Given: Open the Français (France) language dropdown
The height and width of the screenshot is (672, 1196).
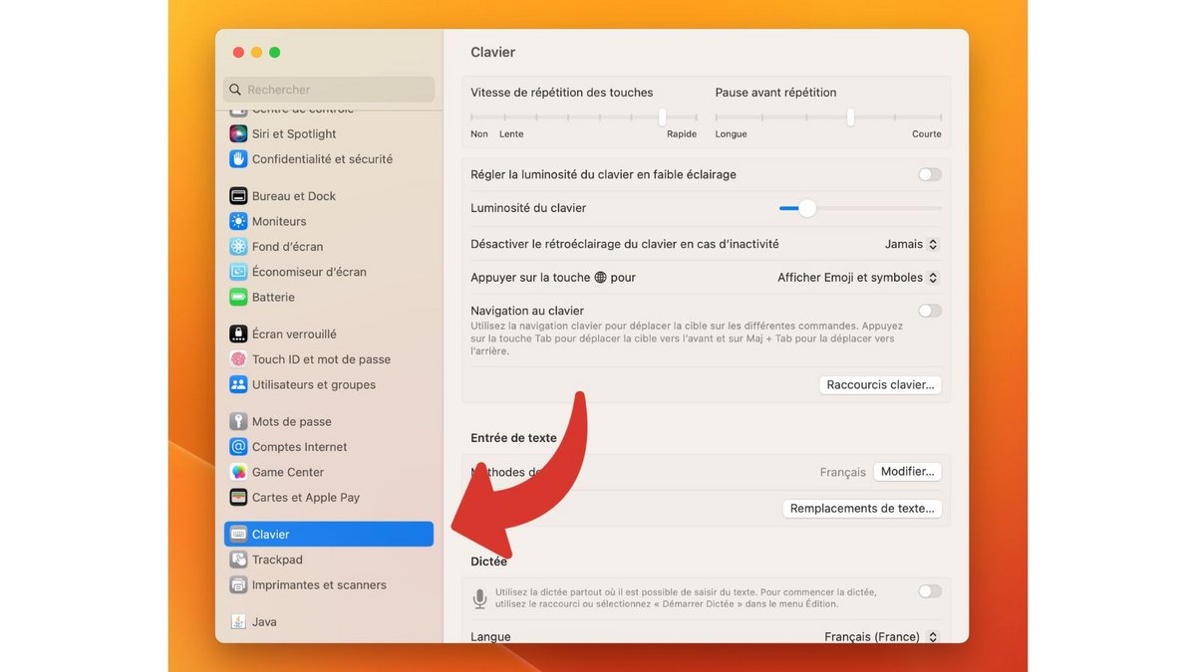Looking at the screenshot, I should click(x=881, y=637).
